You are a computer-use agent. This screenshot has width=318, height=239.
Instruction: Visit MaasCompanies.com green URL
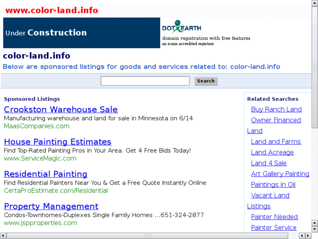37,126
